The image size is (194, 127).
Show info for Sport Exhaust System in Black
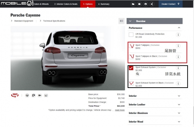178,83
